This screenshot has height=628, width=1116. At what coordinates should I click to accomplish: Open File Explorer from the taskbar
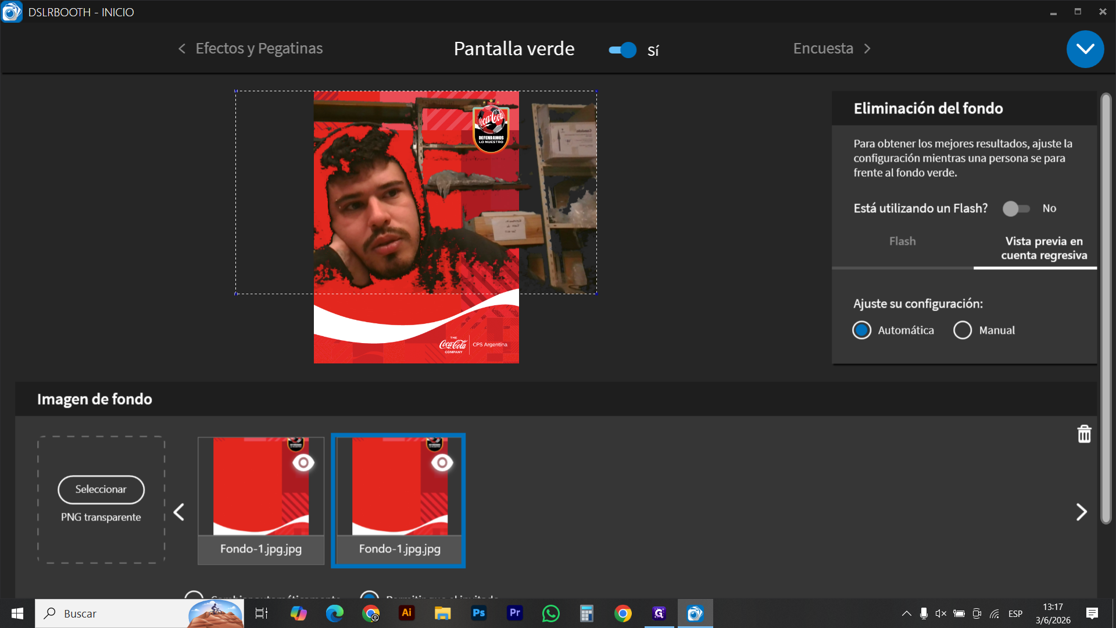(443, 613)
